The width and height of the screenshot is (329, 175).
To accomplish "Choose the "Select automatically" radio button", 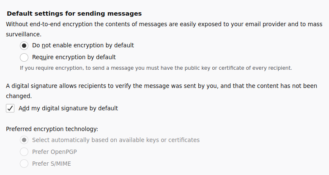I will 24,140.
